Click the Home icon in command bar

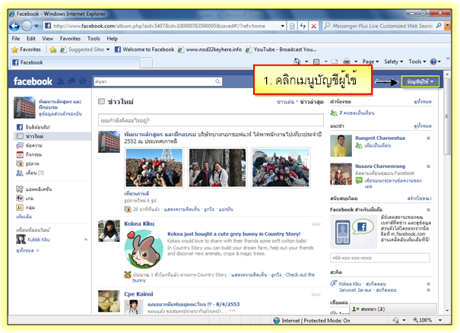[x=297, y=62]
